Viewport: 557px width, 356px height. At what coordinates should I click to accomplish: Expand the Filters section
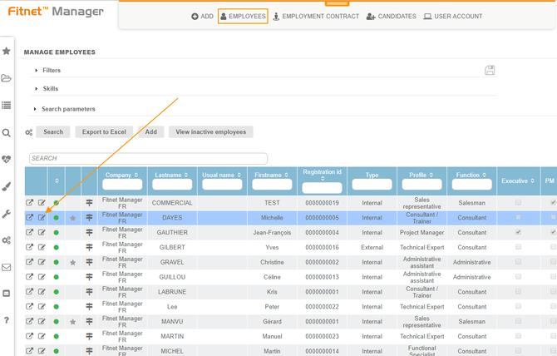pyautogui.click(x=51, y=71)
